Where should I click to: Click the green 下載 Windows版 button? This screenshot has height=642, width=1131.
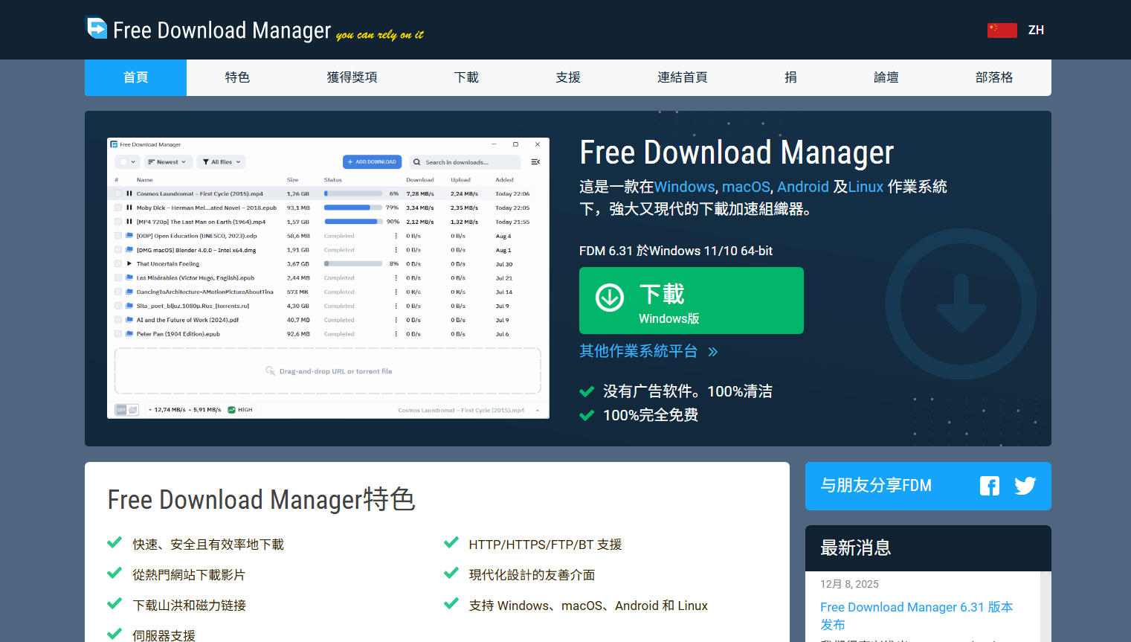click(x=691, y=301)
